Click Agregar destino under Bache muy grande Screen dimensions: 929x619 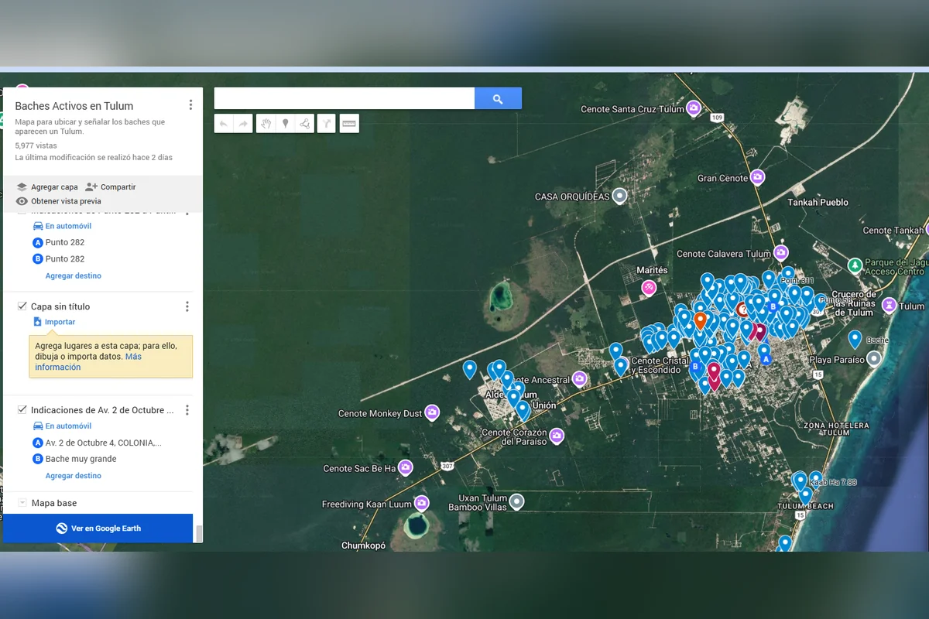pyautogui.click(x=74, y=476)
